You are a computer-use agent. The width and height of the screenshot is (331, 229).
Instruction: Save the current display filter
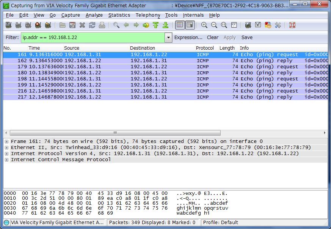(247, 38)
